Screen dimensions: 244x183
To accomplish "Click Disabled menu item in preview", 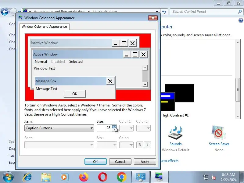I will pyautogui.click(x=58, y=62).
